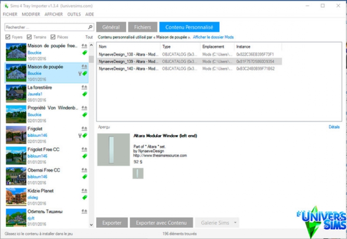
Task: Click green tag icon on Propriété Von Windenb row
Action: pyautogui.click(x=85, y=115)
